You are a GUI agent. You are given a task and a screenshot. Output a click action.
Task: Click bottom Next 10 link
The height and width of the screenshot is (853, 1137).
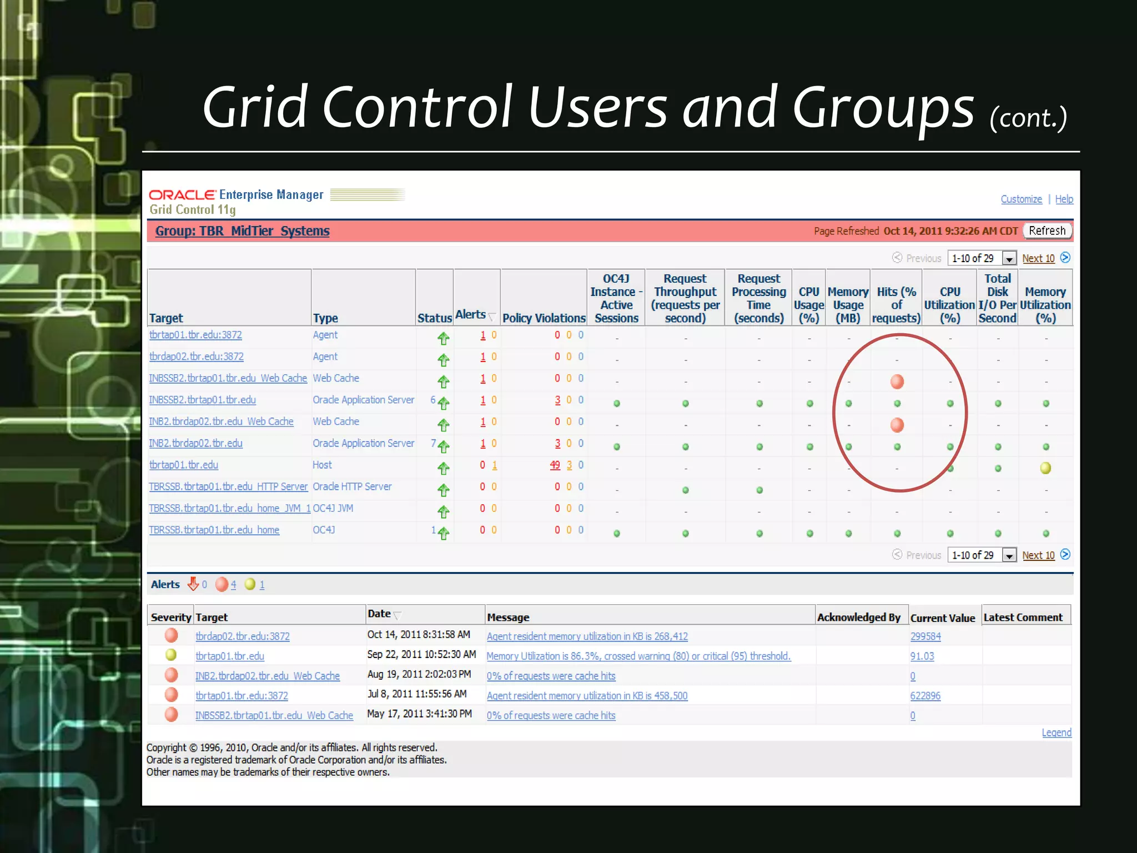coord(1038,555)
